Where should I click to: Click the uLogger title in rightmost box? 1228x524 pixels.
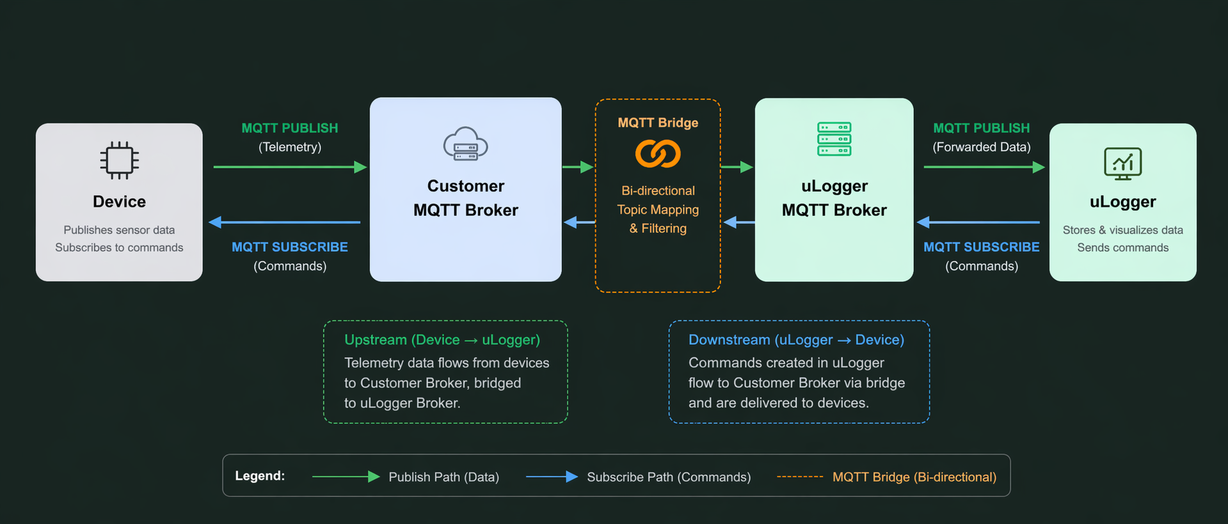[x=1122, y=202]
